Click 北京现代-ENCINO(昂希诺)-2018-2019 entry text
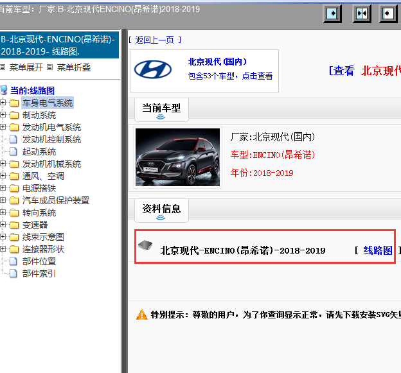This screenshot has width=401, height=373. (243, 250)
